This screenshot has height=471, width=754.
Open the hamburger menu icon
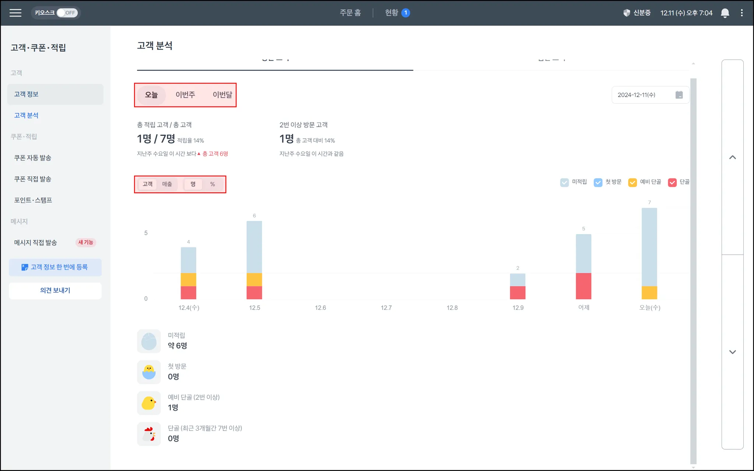pos(15,13)
